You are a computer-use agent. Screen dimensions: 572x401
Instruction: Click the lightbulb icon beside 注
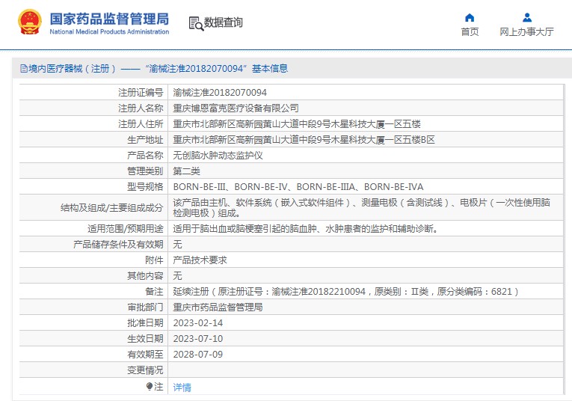point(150,386)
